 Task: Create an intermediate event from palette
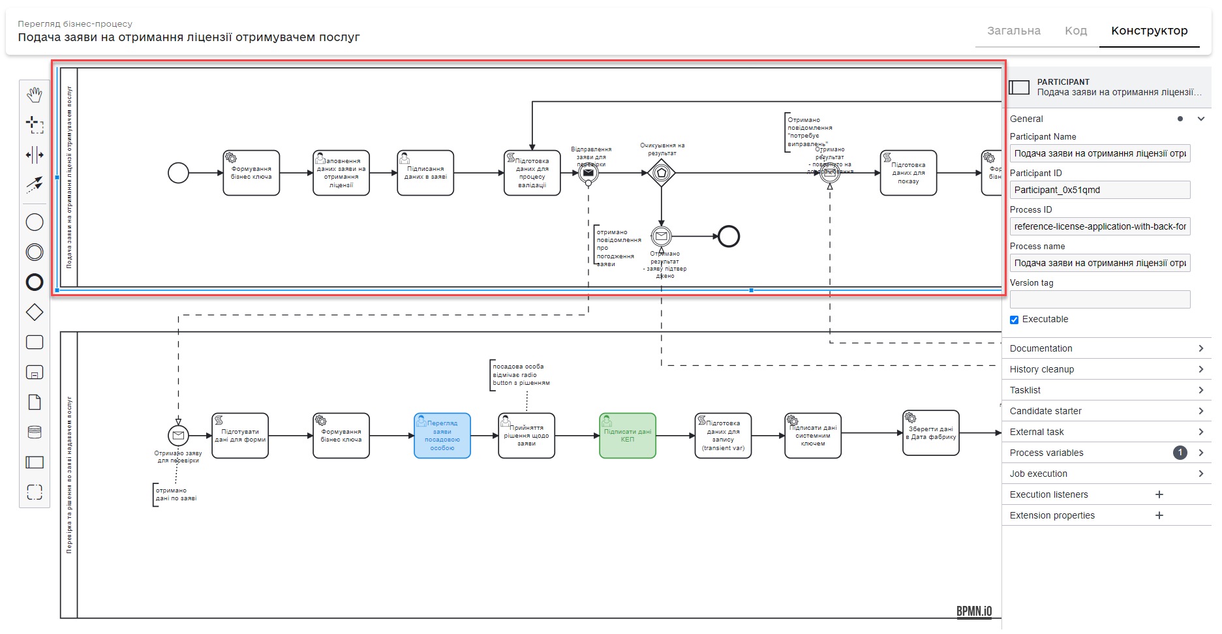click(x=35, y=252)
